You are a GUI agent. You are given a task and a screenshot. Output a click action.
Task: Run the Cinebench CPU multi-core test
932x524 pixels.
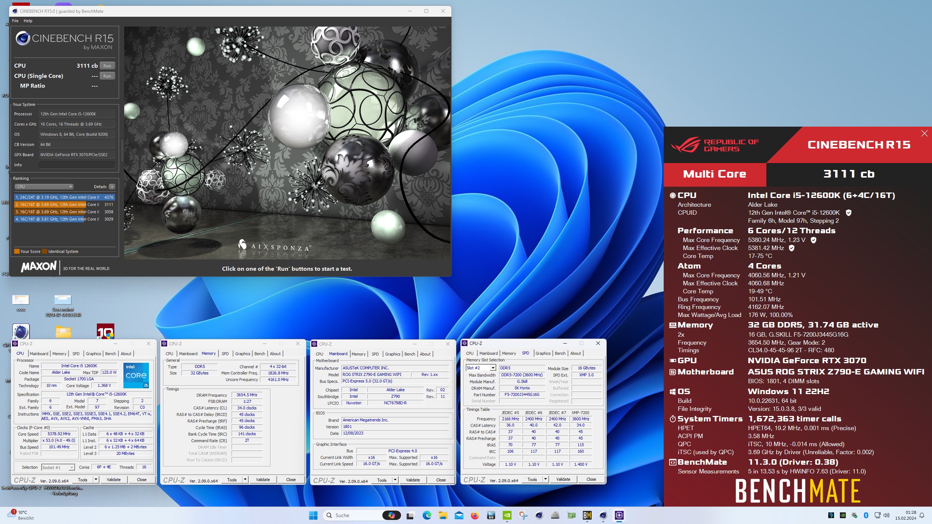pos(107,66)
